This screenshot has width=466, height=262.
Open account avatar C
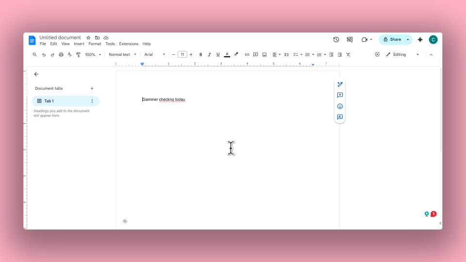(433, 39)
